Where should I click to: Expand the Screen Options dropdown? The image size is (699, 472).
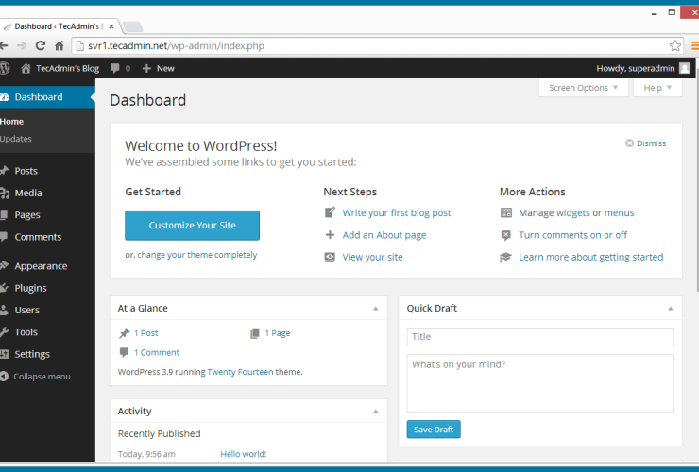(584, 88)
